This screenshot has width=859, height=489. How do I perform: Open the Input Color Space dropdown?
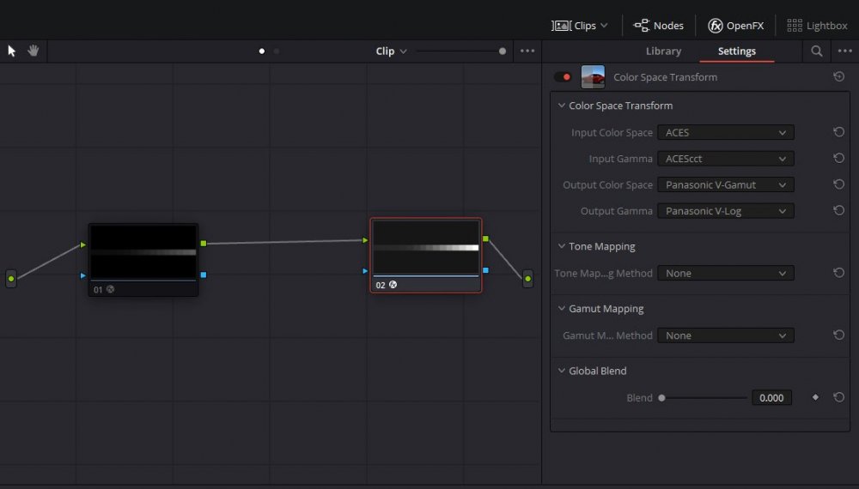[725, 133]
